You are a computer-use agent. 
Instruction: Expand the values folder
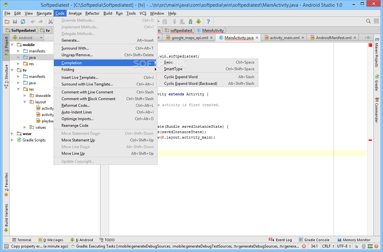(25, 127)
